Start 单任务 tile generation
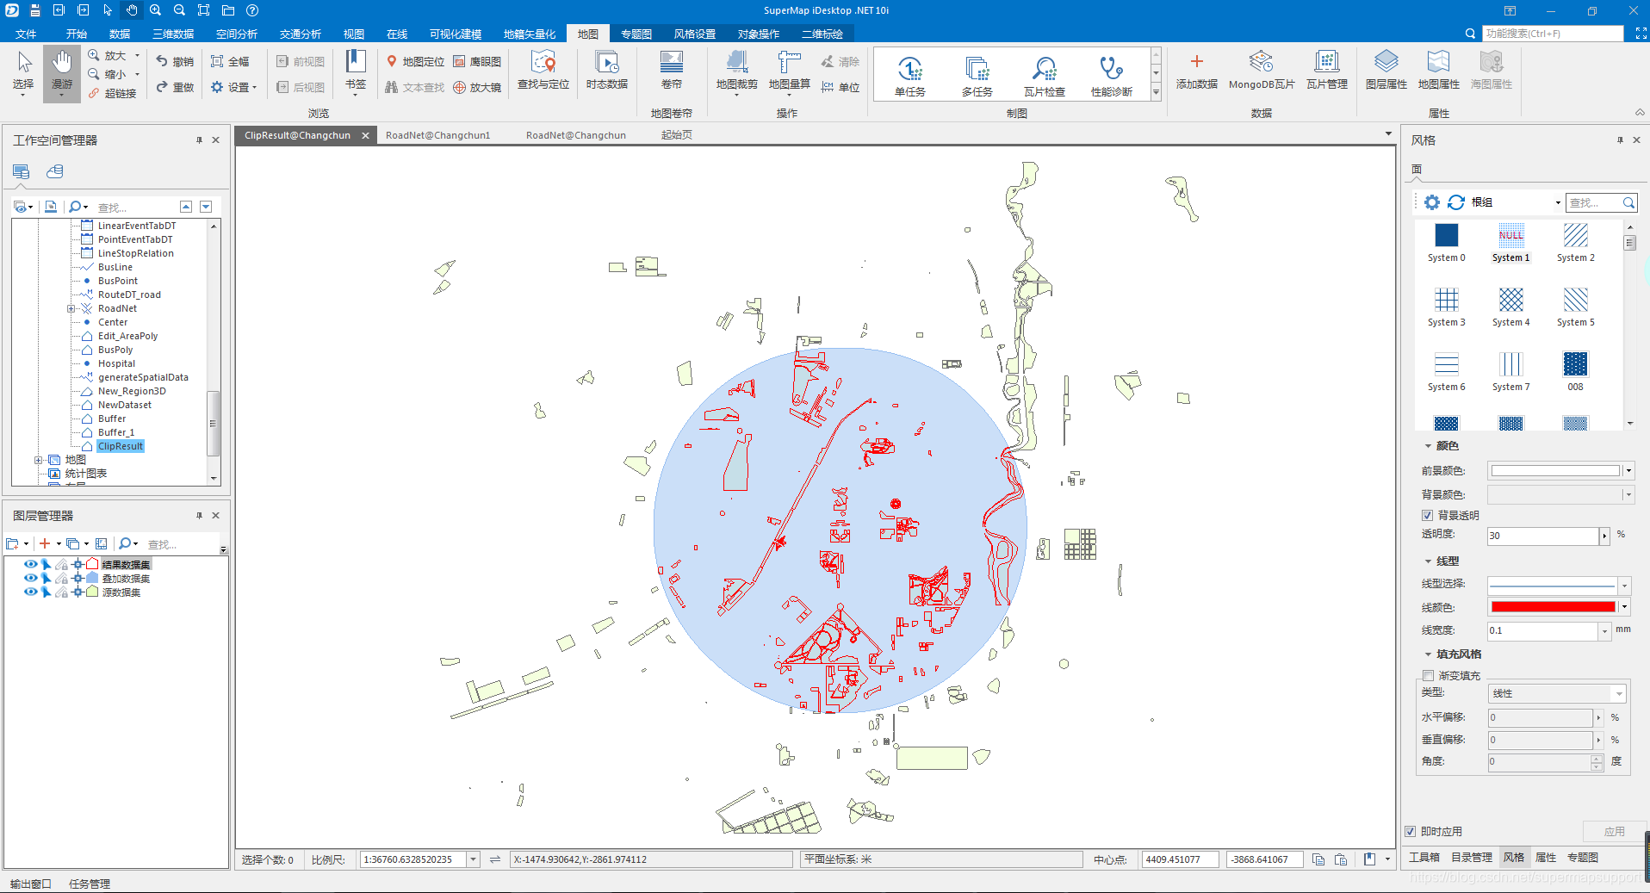The width and height of the screenshot is (1650, 893). [910, 76]
